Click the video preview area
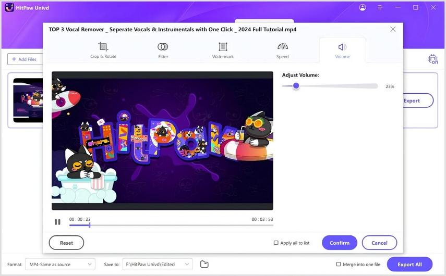 [162, 141]
